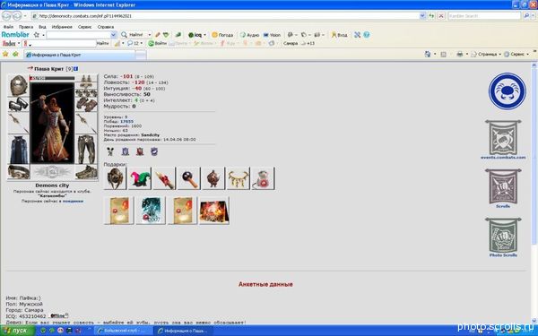
Task: Open the Избранное menu
Action: click(62, 27)
